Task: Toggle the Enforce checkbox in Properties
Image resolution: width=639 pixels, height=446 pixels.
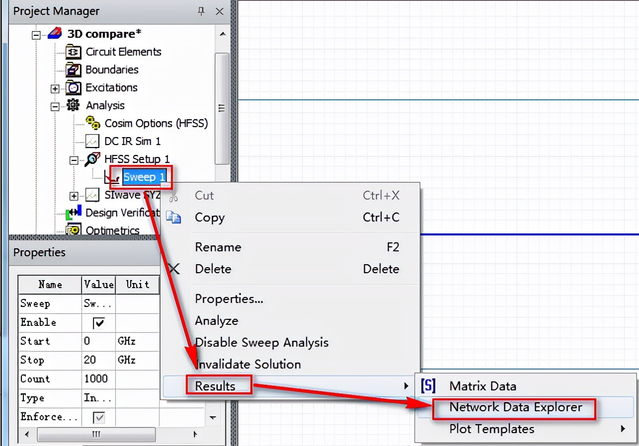Action: coord(98,417)
